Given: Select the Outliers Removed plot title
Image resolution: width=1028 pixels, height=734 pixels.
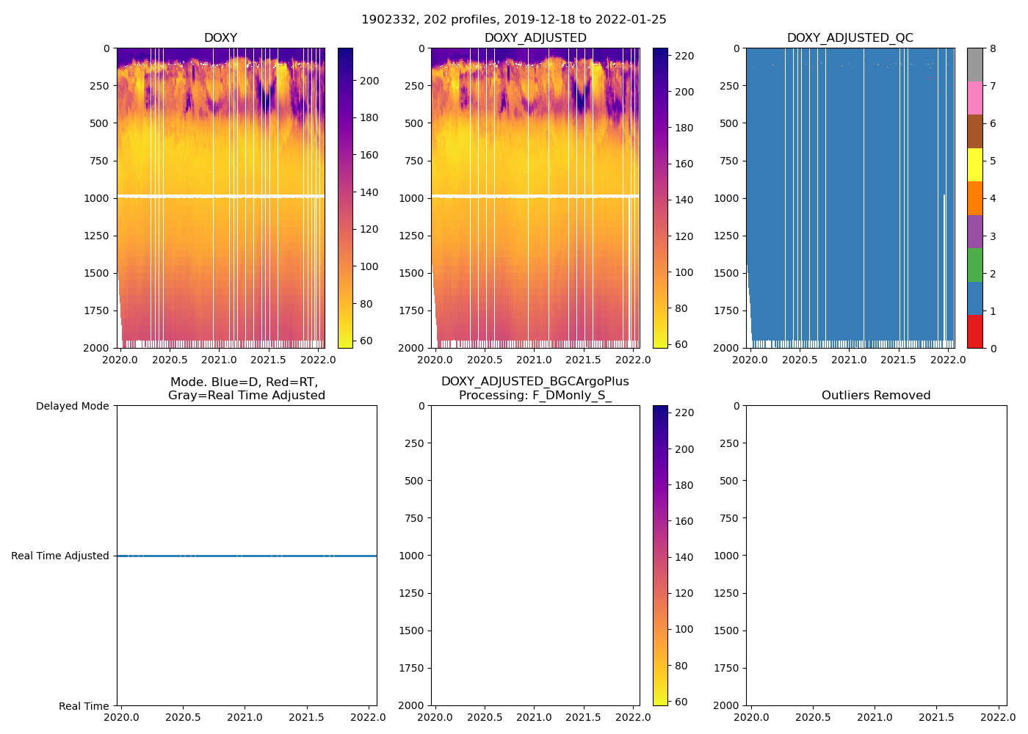Looking at the screenshot, I should tap(875, 396).
